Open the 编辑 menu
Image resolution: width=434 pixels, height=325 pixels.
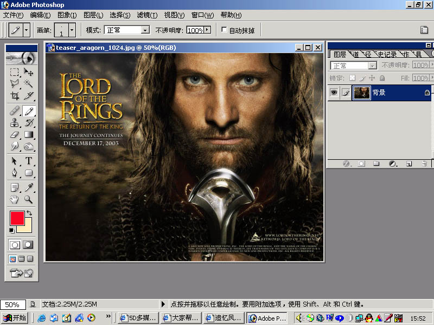(x=40, y=15)
